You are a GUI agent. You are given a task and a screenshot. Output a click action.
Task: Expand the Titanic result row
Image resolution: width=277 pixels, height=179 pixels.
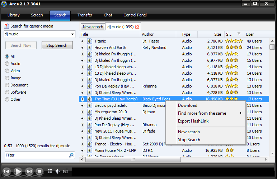[x=82, y=41]
